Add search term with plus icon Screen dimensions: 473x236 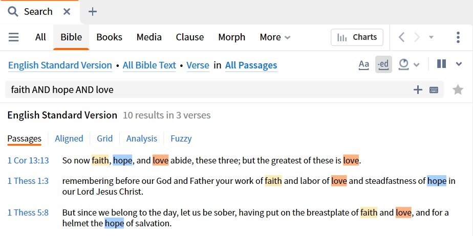tap(418, 90)
